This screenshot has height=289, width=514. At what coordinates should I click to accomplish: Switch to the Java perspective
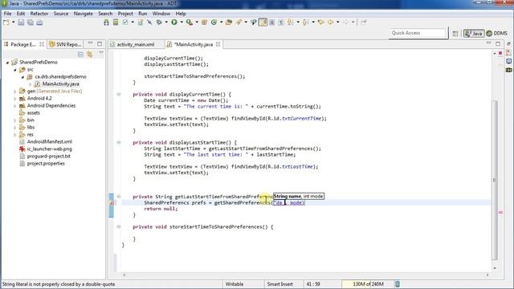coord(474,34)
